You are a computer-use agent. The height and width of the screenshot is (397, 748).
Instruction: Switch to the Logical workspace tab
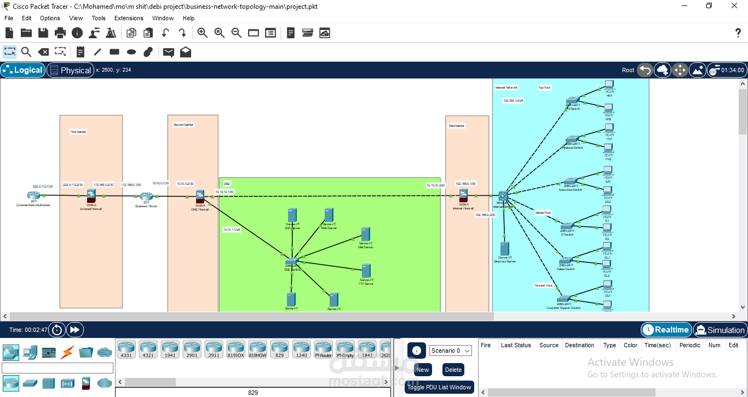[23, 70]
